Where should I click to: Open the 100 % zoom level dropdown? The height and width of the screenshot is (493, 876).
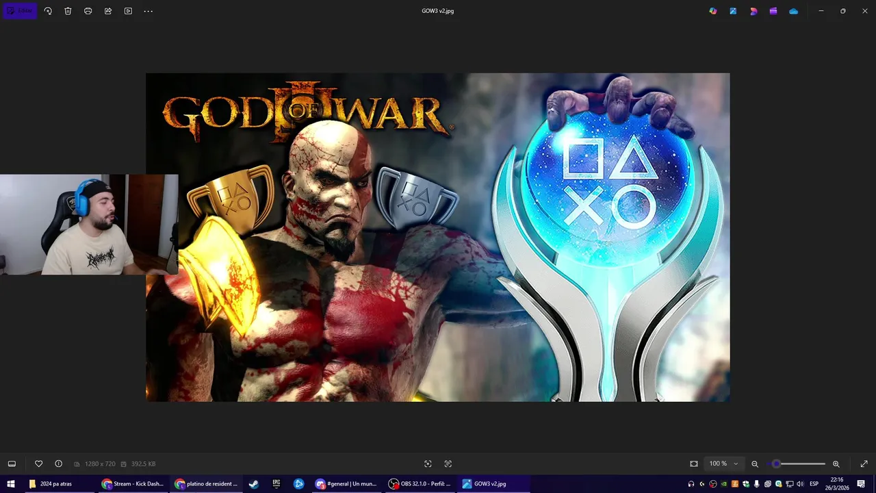coord(723,464)
